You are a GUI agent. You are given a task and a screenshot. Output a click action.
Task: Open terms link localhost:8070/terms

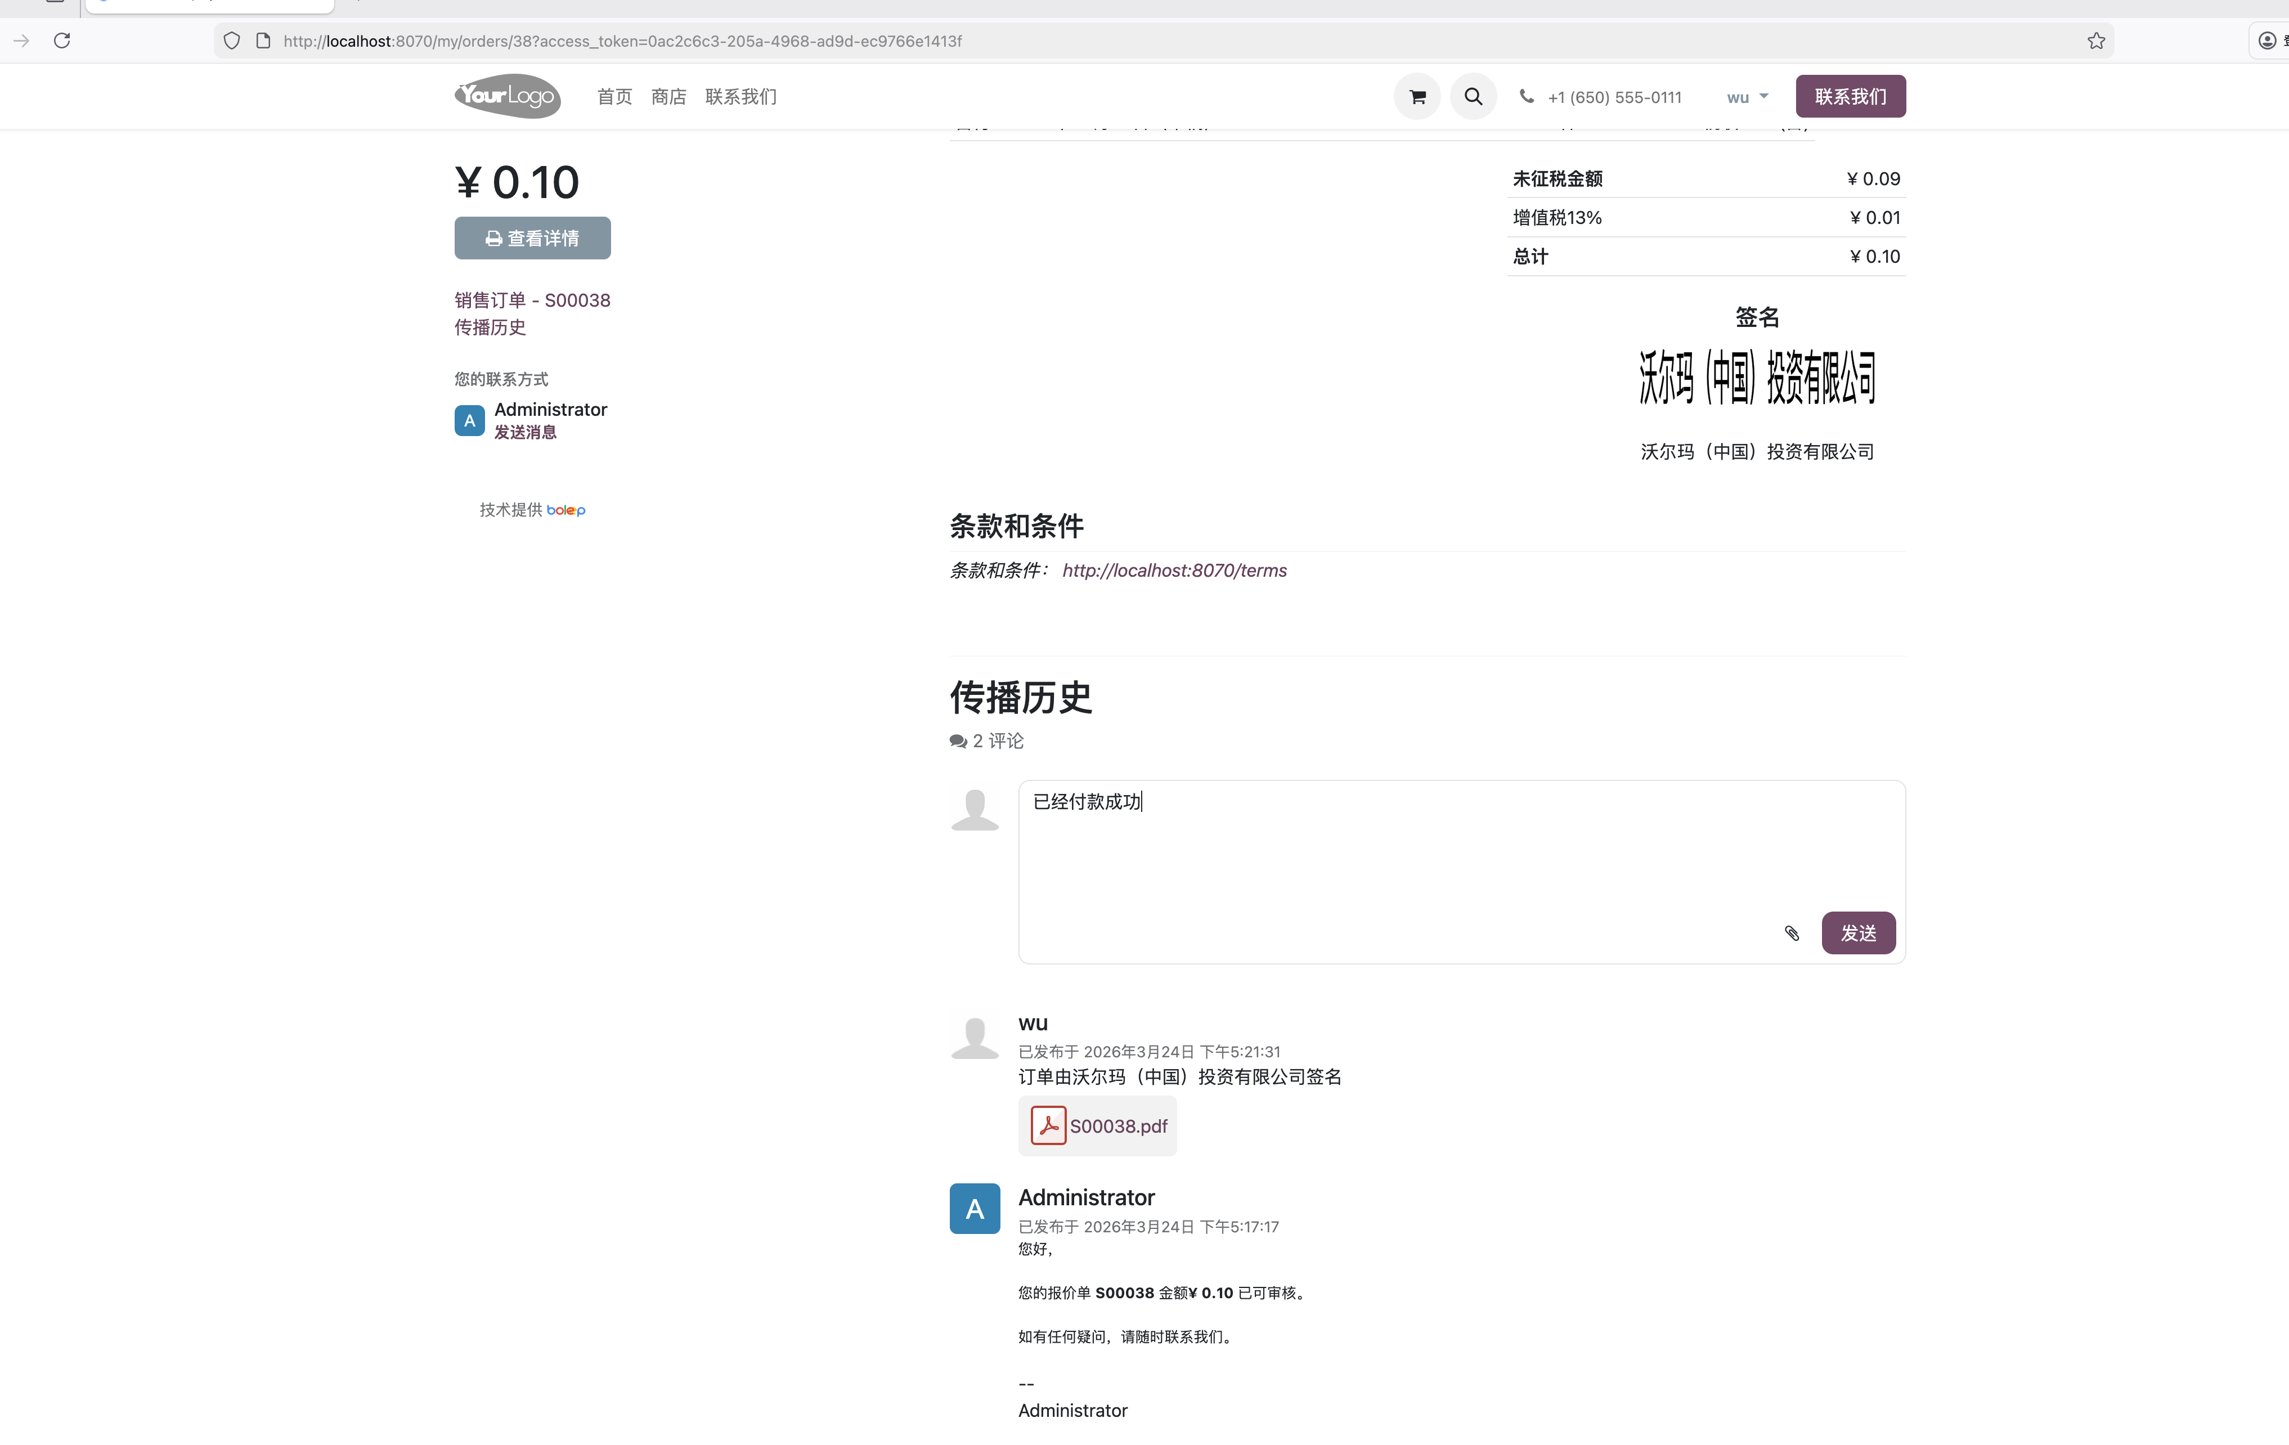click(x=1174, y=571)
